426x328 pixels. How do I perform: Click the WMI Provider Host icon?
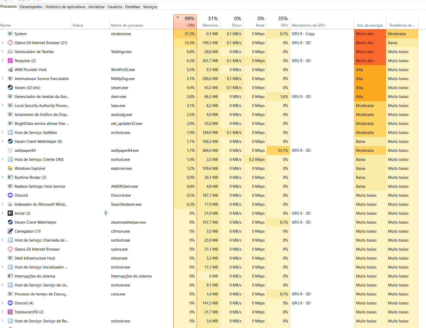coord(10,70)
